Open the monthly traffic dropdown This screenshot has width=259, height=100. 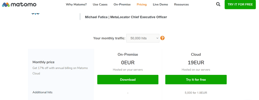pyautogui.click(x=143, y=38)
